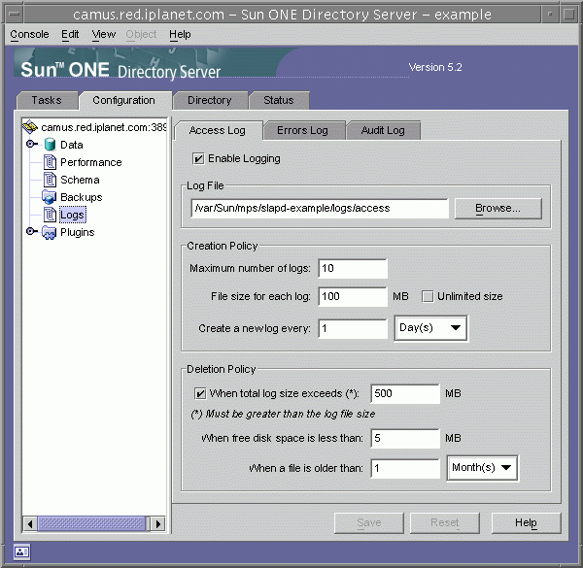This screenshot has width=583, height=568.
Task: Open the Help menu
Action: point(180,34)
